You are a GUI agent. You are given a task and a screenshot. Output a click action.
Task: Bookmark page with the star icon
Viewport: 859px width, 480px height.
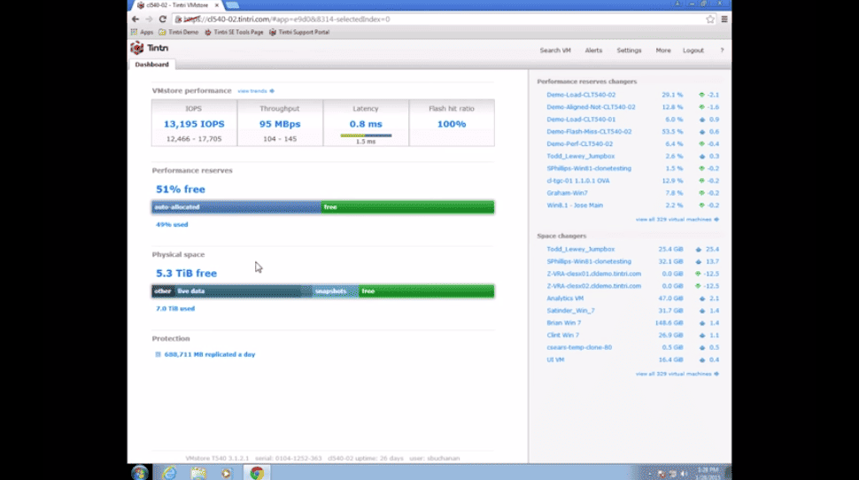coord(710,19)
